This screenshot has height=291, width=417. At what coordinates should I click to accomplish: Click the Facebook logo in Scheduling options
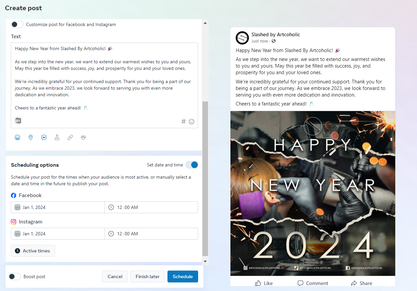[14, 195]
